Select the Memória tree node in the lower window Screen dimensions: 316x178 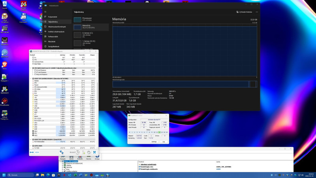[x=68, y=167]
